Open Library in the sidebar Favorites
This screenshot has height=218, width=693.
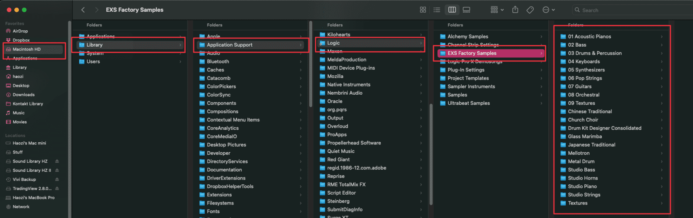(19, 67)
